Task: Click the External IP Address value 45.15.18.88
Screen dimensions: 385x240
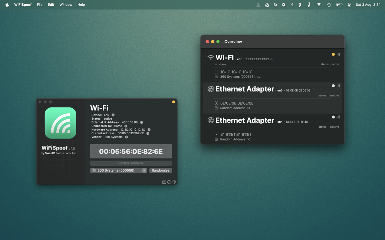Action: tap(130, 122)
